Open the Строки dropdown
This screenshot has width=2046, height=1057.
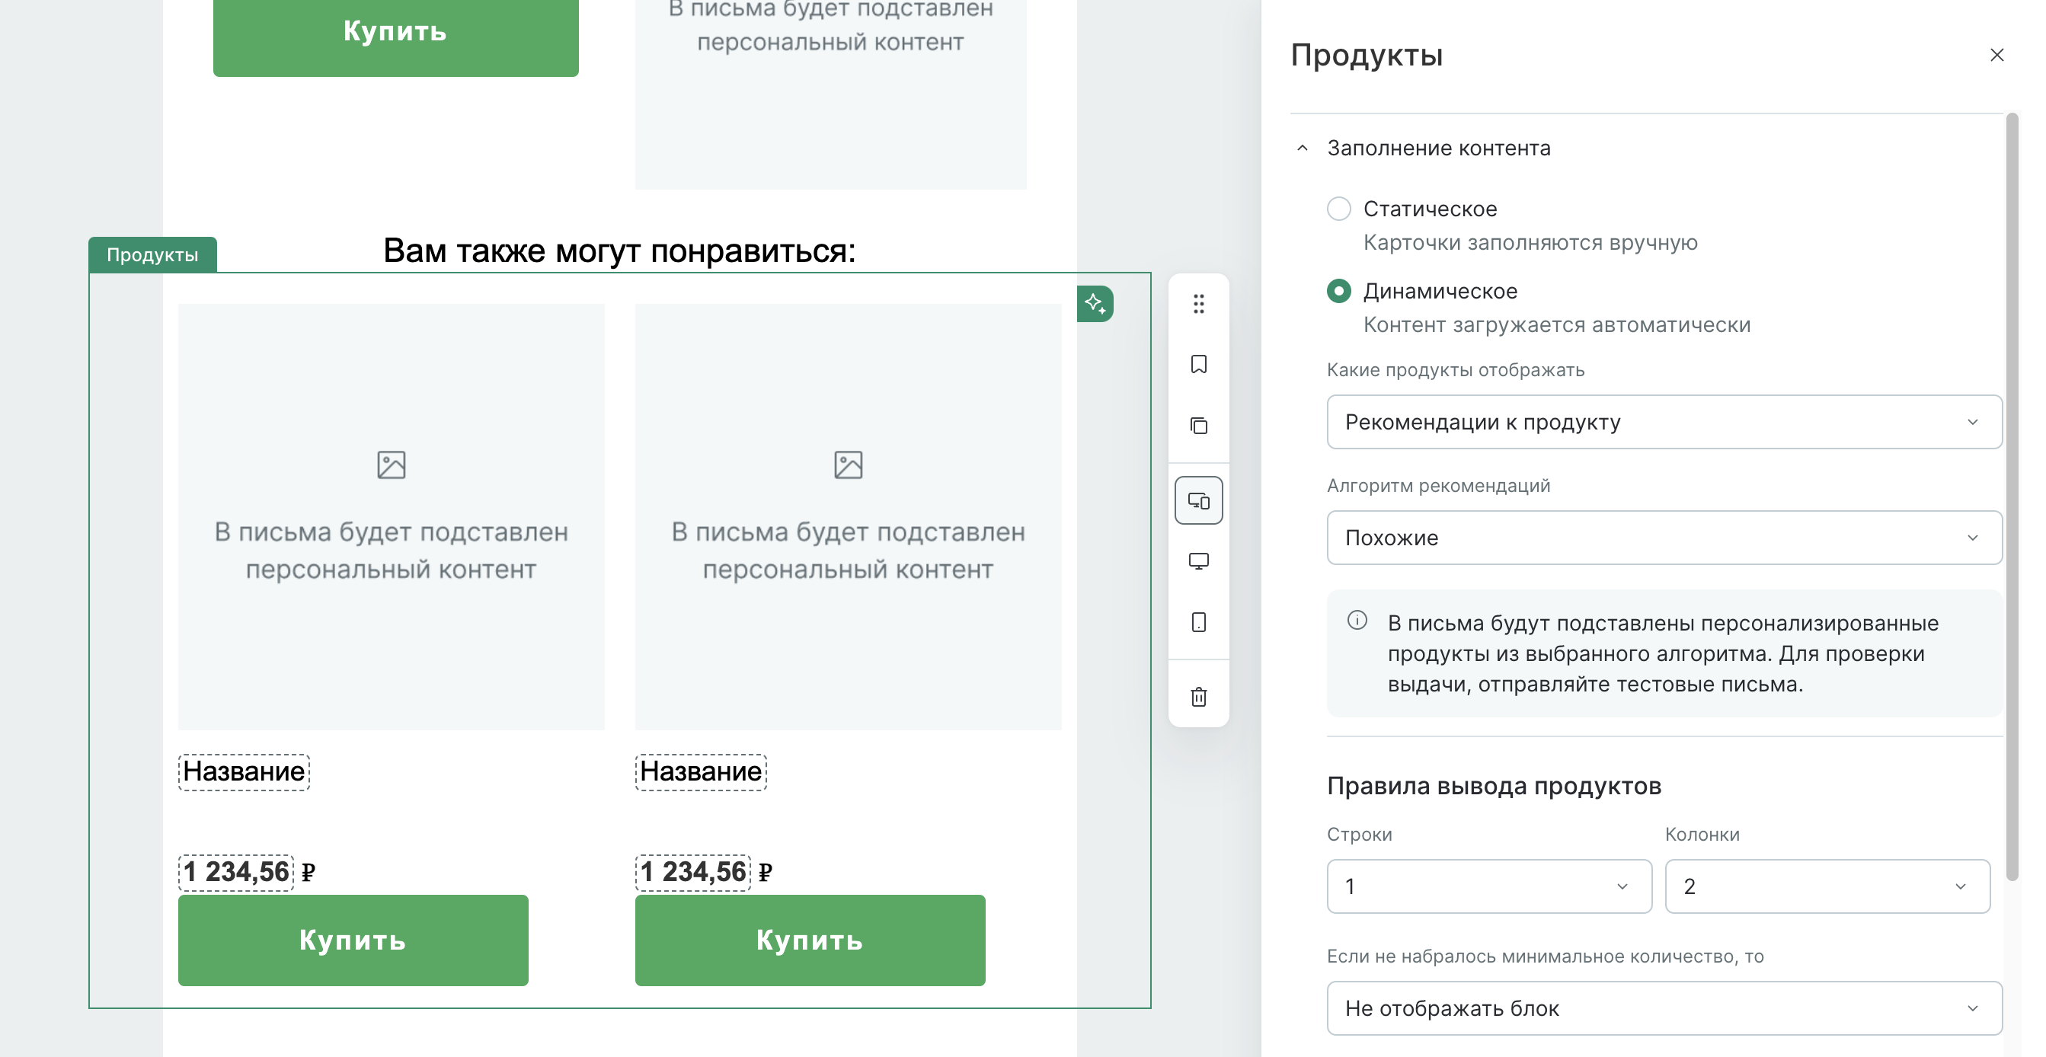point(1489,886)
